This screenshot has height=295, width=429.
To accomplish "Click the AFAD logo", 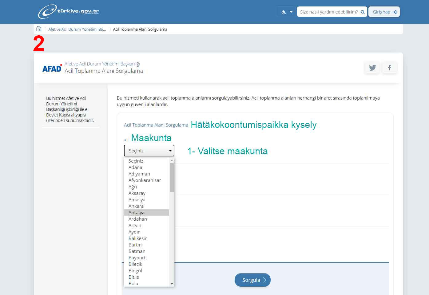I will pyautogui.click(x=52, y=69).
